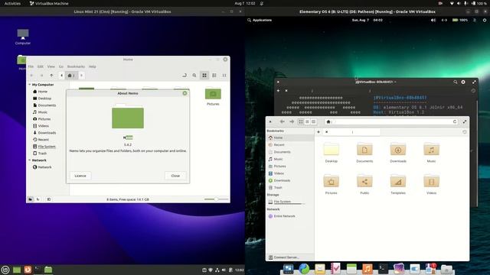
Task: Open Nemo View menu
Action: pos(51,66)
